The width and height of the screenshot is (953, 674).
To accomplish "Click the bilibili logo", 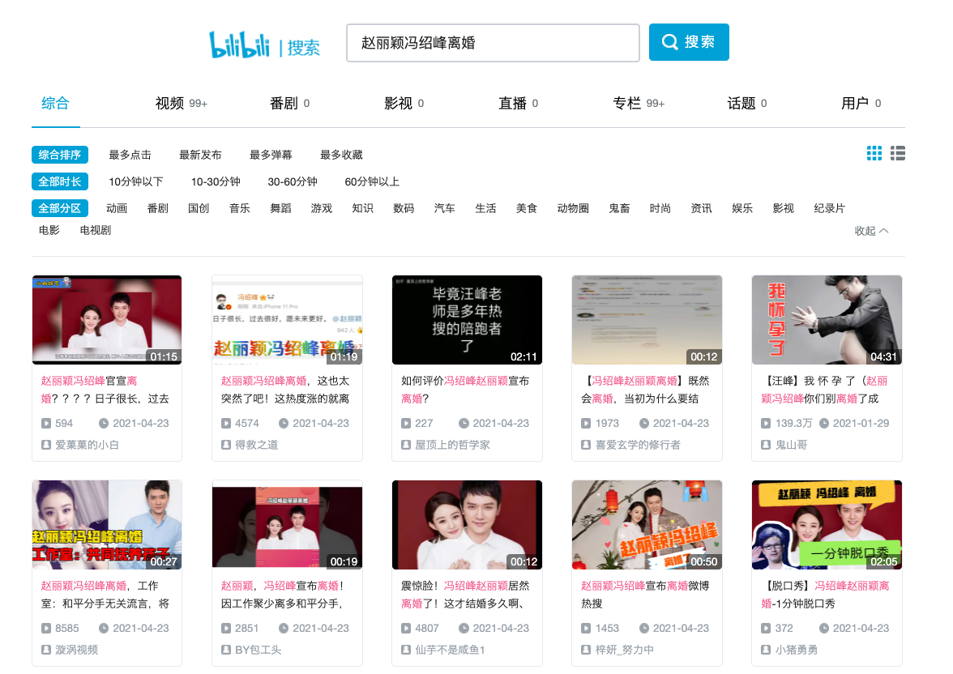I will point(239,45).
